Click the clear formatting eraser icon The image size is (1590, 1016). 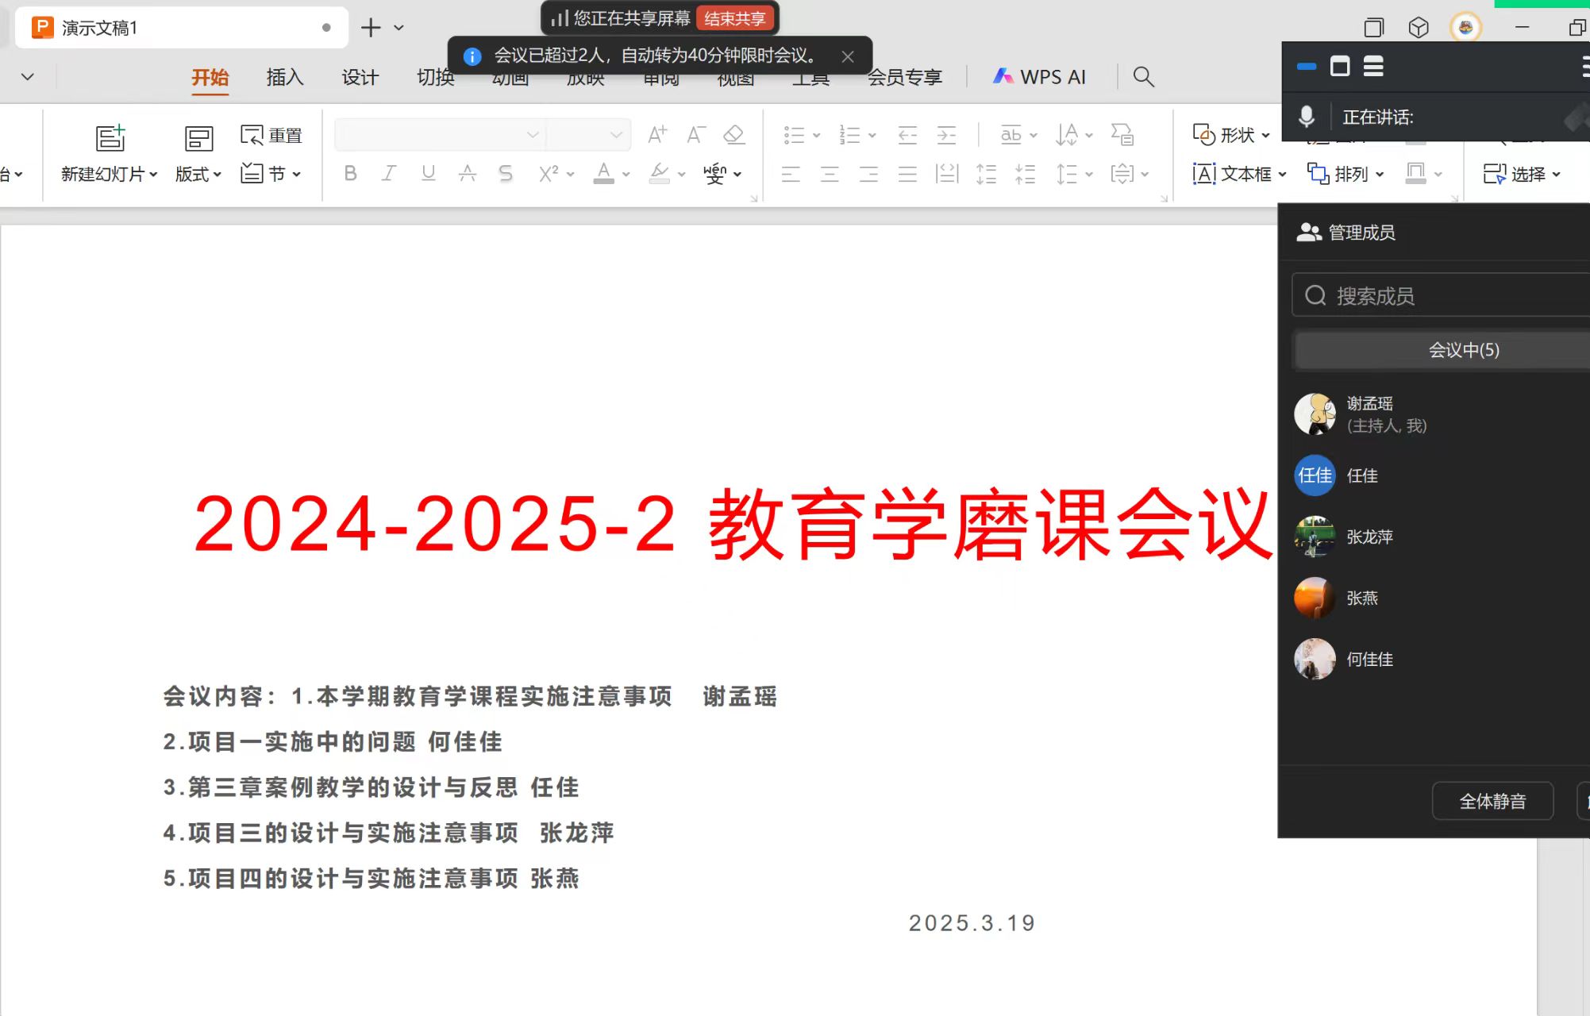coord(734,135)
